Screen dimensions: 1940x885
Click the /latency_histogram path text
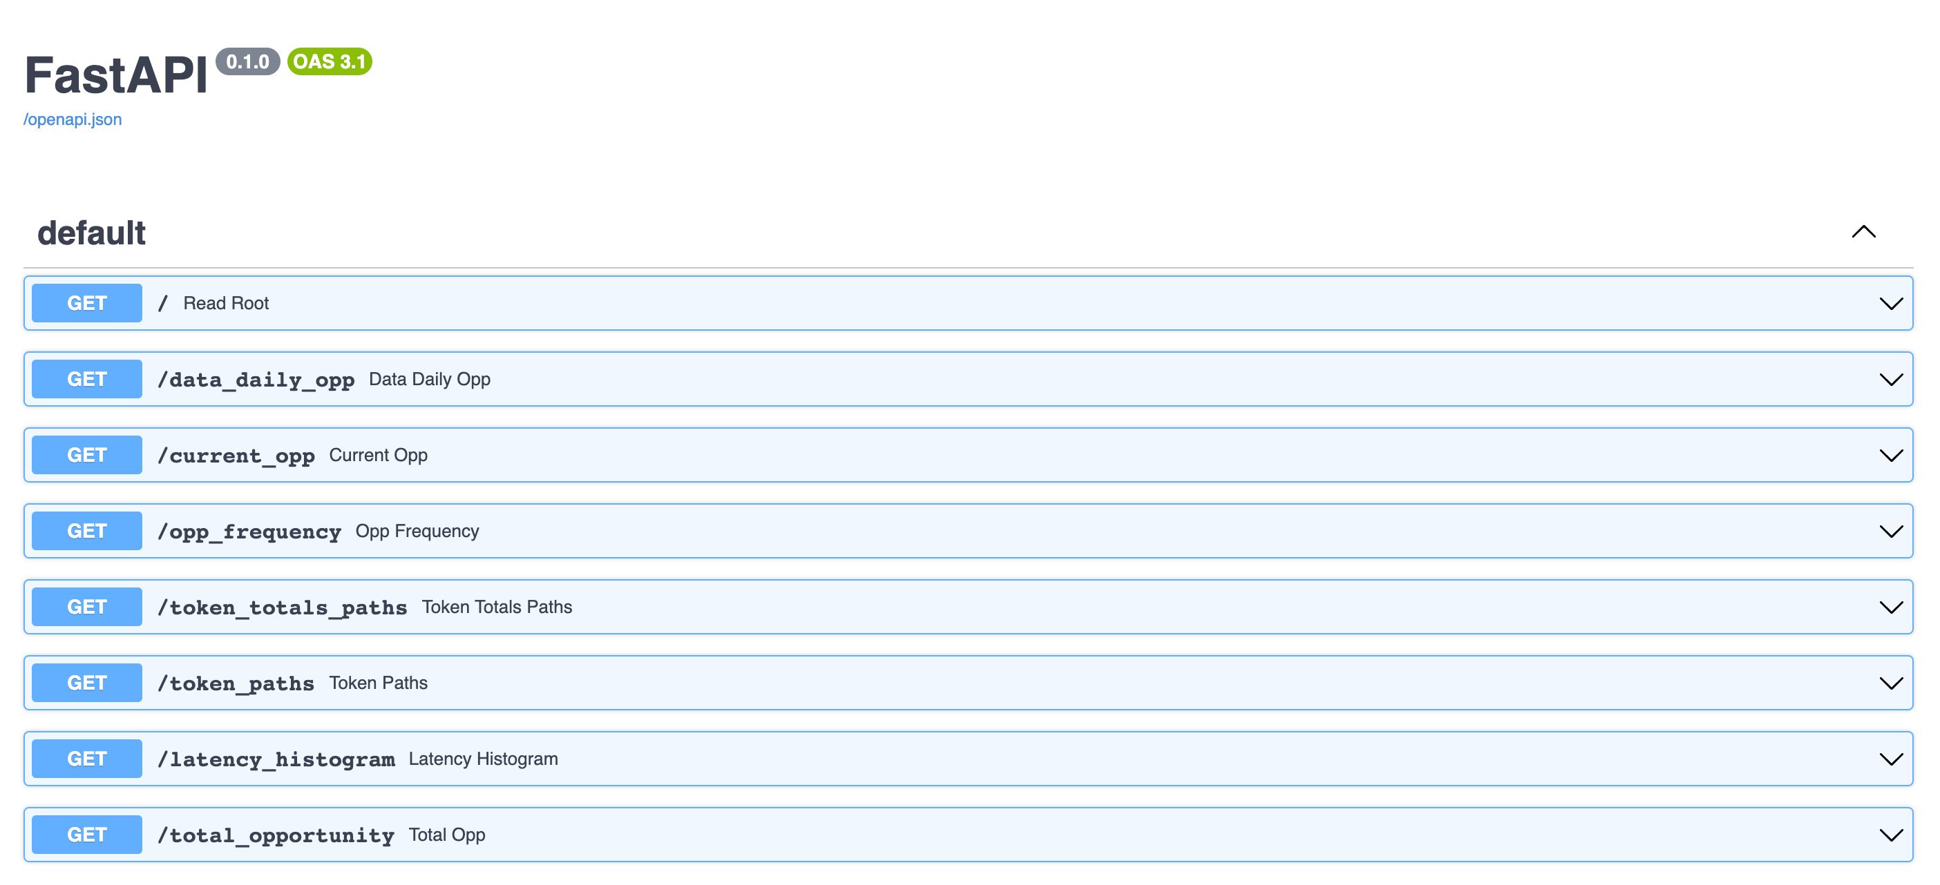coord(276,760)
